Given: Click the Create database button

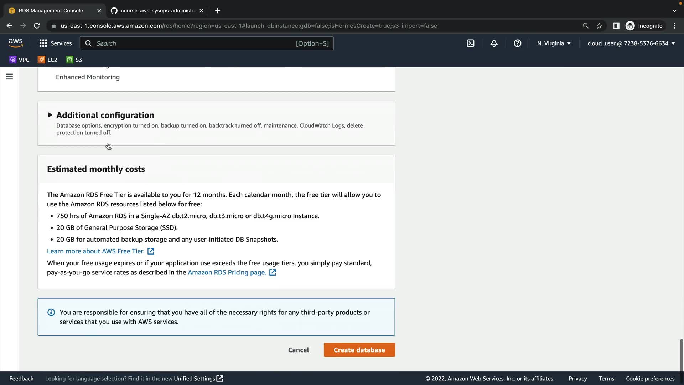Looking at the screenshot, I should coord(359,350).
